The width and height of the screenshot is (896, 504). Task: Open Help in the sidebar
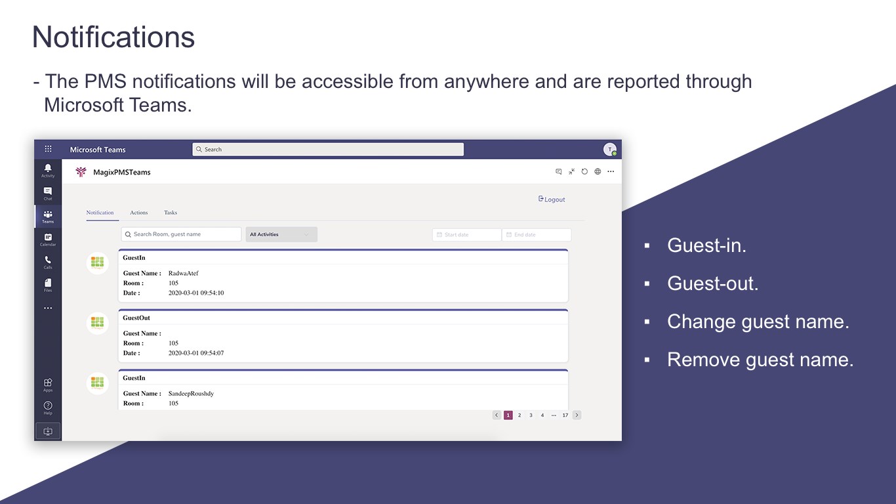coord(48,408)
